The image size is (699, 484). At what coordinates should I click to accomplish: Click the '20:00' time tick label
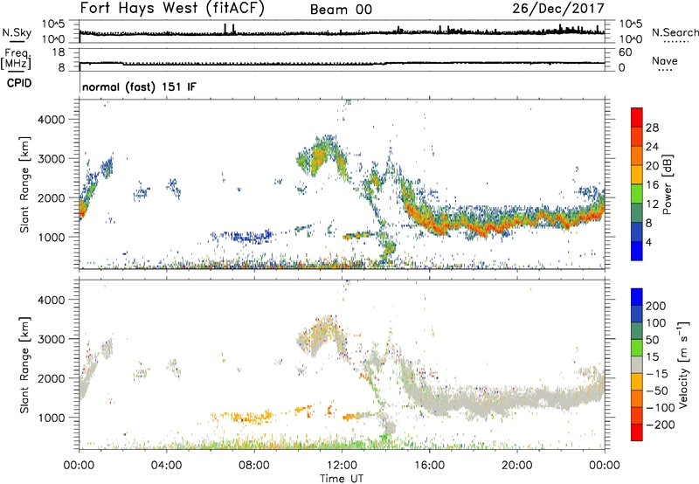click(x=517, y=466)
